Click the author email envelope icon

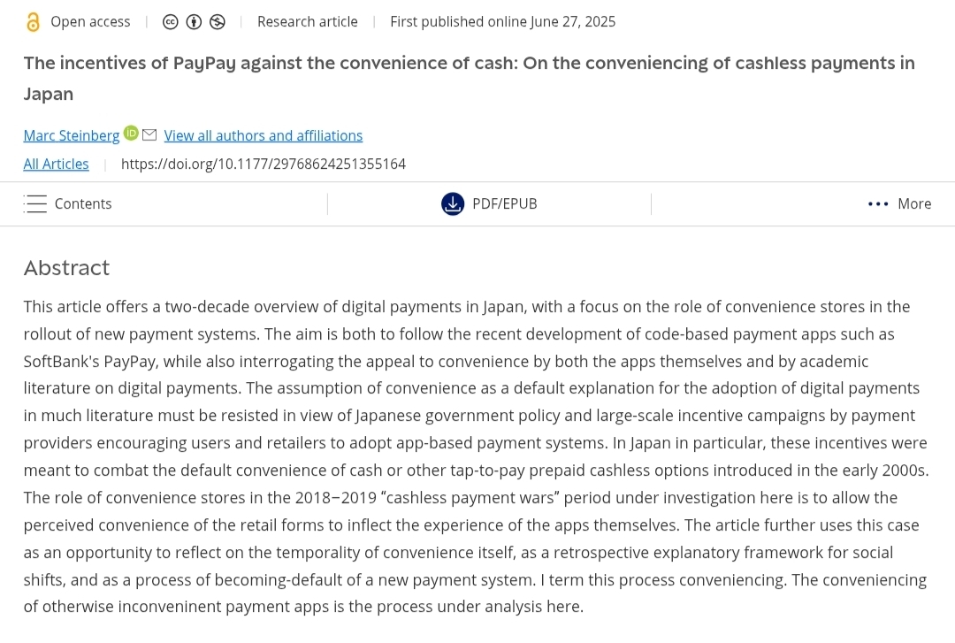click(149, 134)
